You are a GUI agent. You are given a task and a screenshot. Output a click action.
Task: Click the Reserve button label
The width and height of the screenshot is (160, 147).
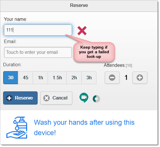tap(24, 98)
